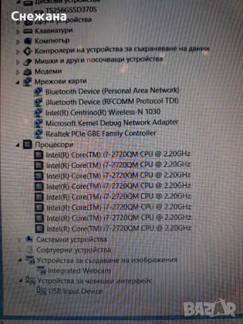Click the Компютър computer icon

tap(28, 41)
